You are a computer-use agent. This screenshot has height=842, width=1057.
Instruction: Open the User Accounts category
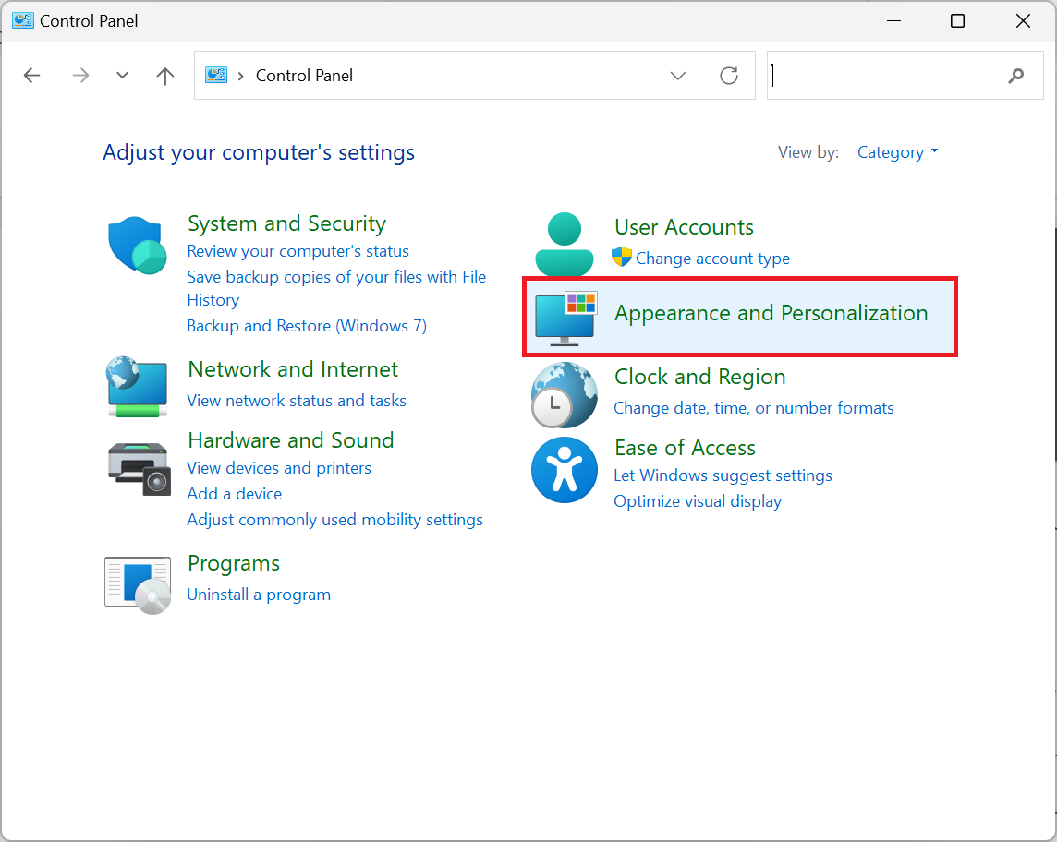click(x=684, y=227)
